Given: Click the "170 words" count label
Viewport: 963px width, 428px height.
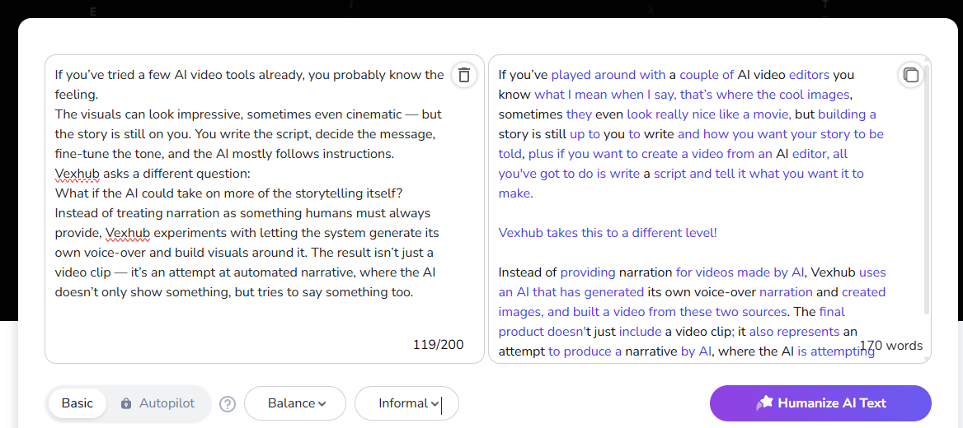Looking at the screenshot, I should pos(891,346).
